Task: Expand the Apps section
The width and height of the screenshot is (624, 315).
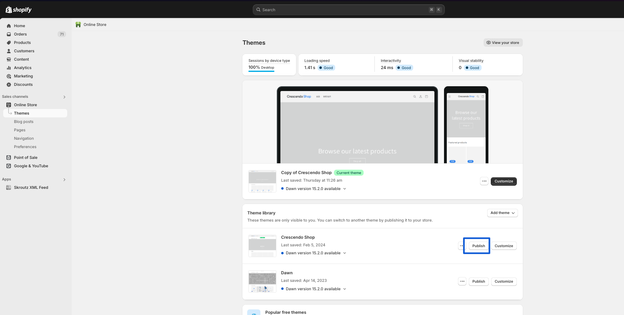Action: click(x=64, y=180)
